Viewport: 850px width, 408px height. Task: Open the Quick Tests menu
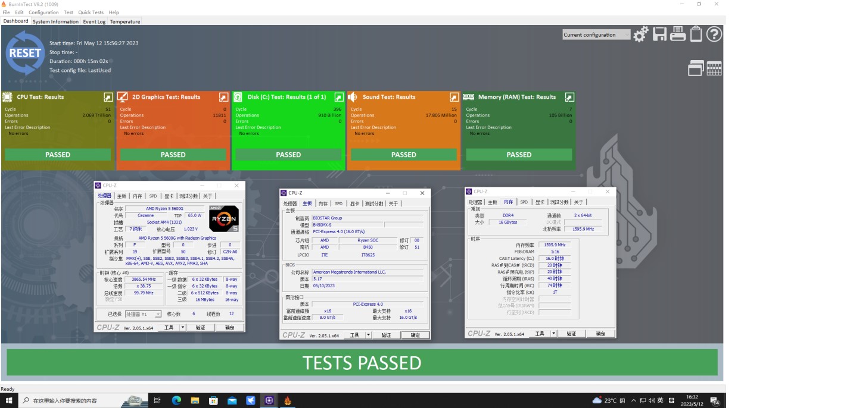(x=91, y=12)
